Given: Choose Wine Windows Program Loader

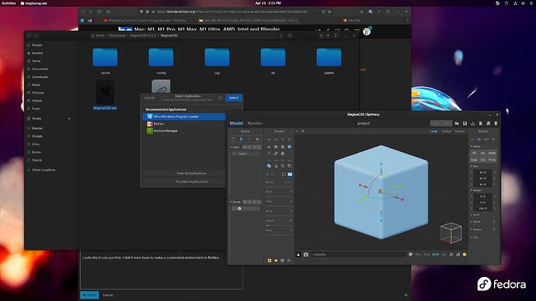Looking at the screenshot, I should pos(184,116).
